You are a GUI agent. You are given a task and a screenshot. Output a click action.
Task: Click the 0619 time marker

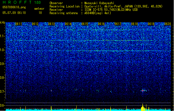(x=151, y=24)
